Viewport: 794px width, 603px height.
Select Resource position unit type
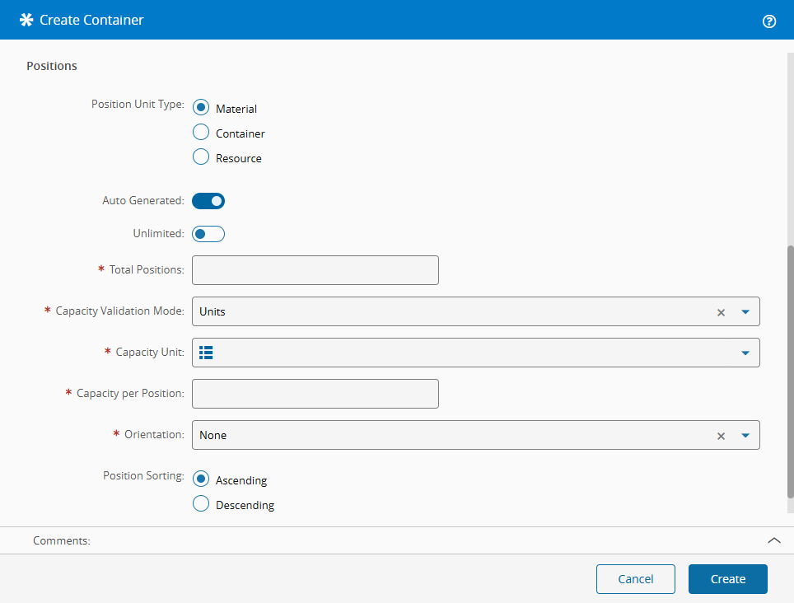tap(200, 157)
